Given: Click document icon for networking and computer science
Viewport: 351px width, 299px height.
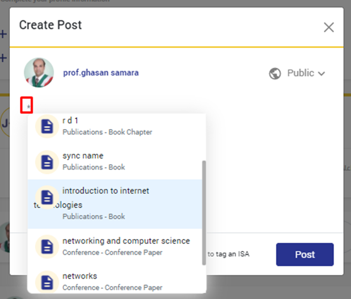Looking at the screenshot, I should (46, 246).
